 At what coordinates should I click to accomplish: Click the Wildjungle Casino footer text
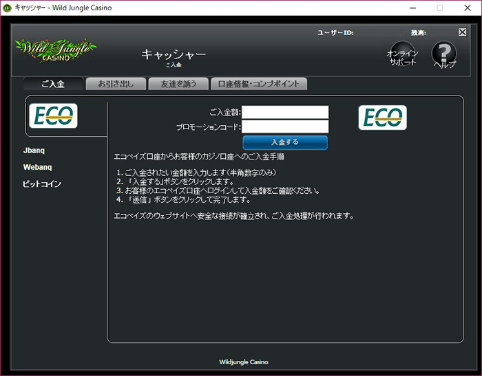tap(244, 362)
